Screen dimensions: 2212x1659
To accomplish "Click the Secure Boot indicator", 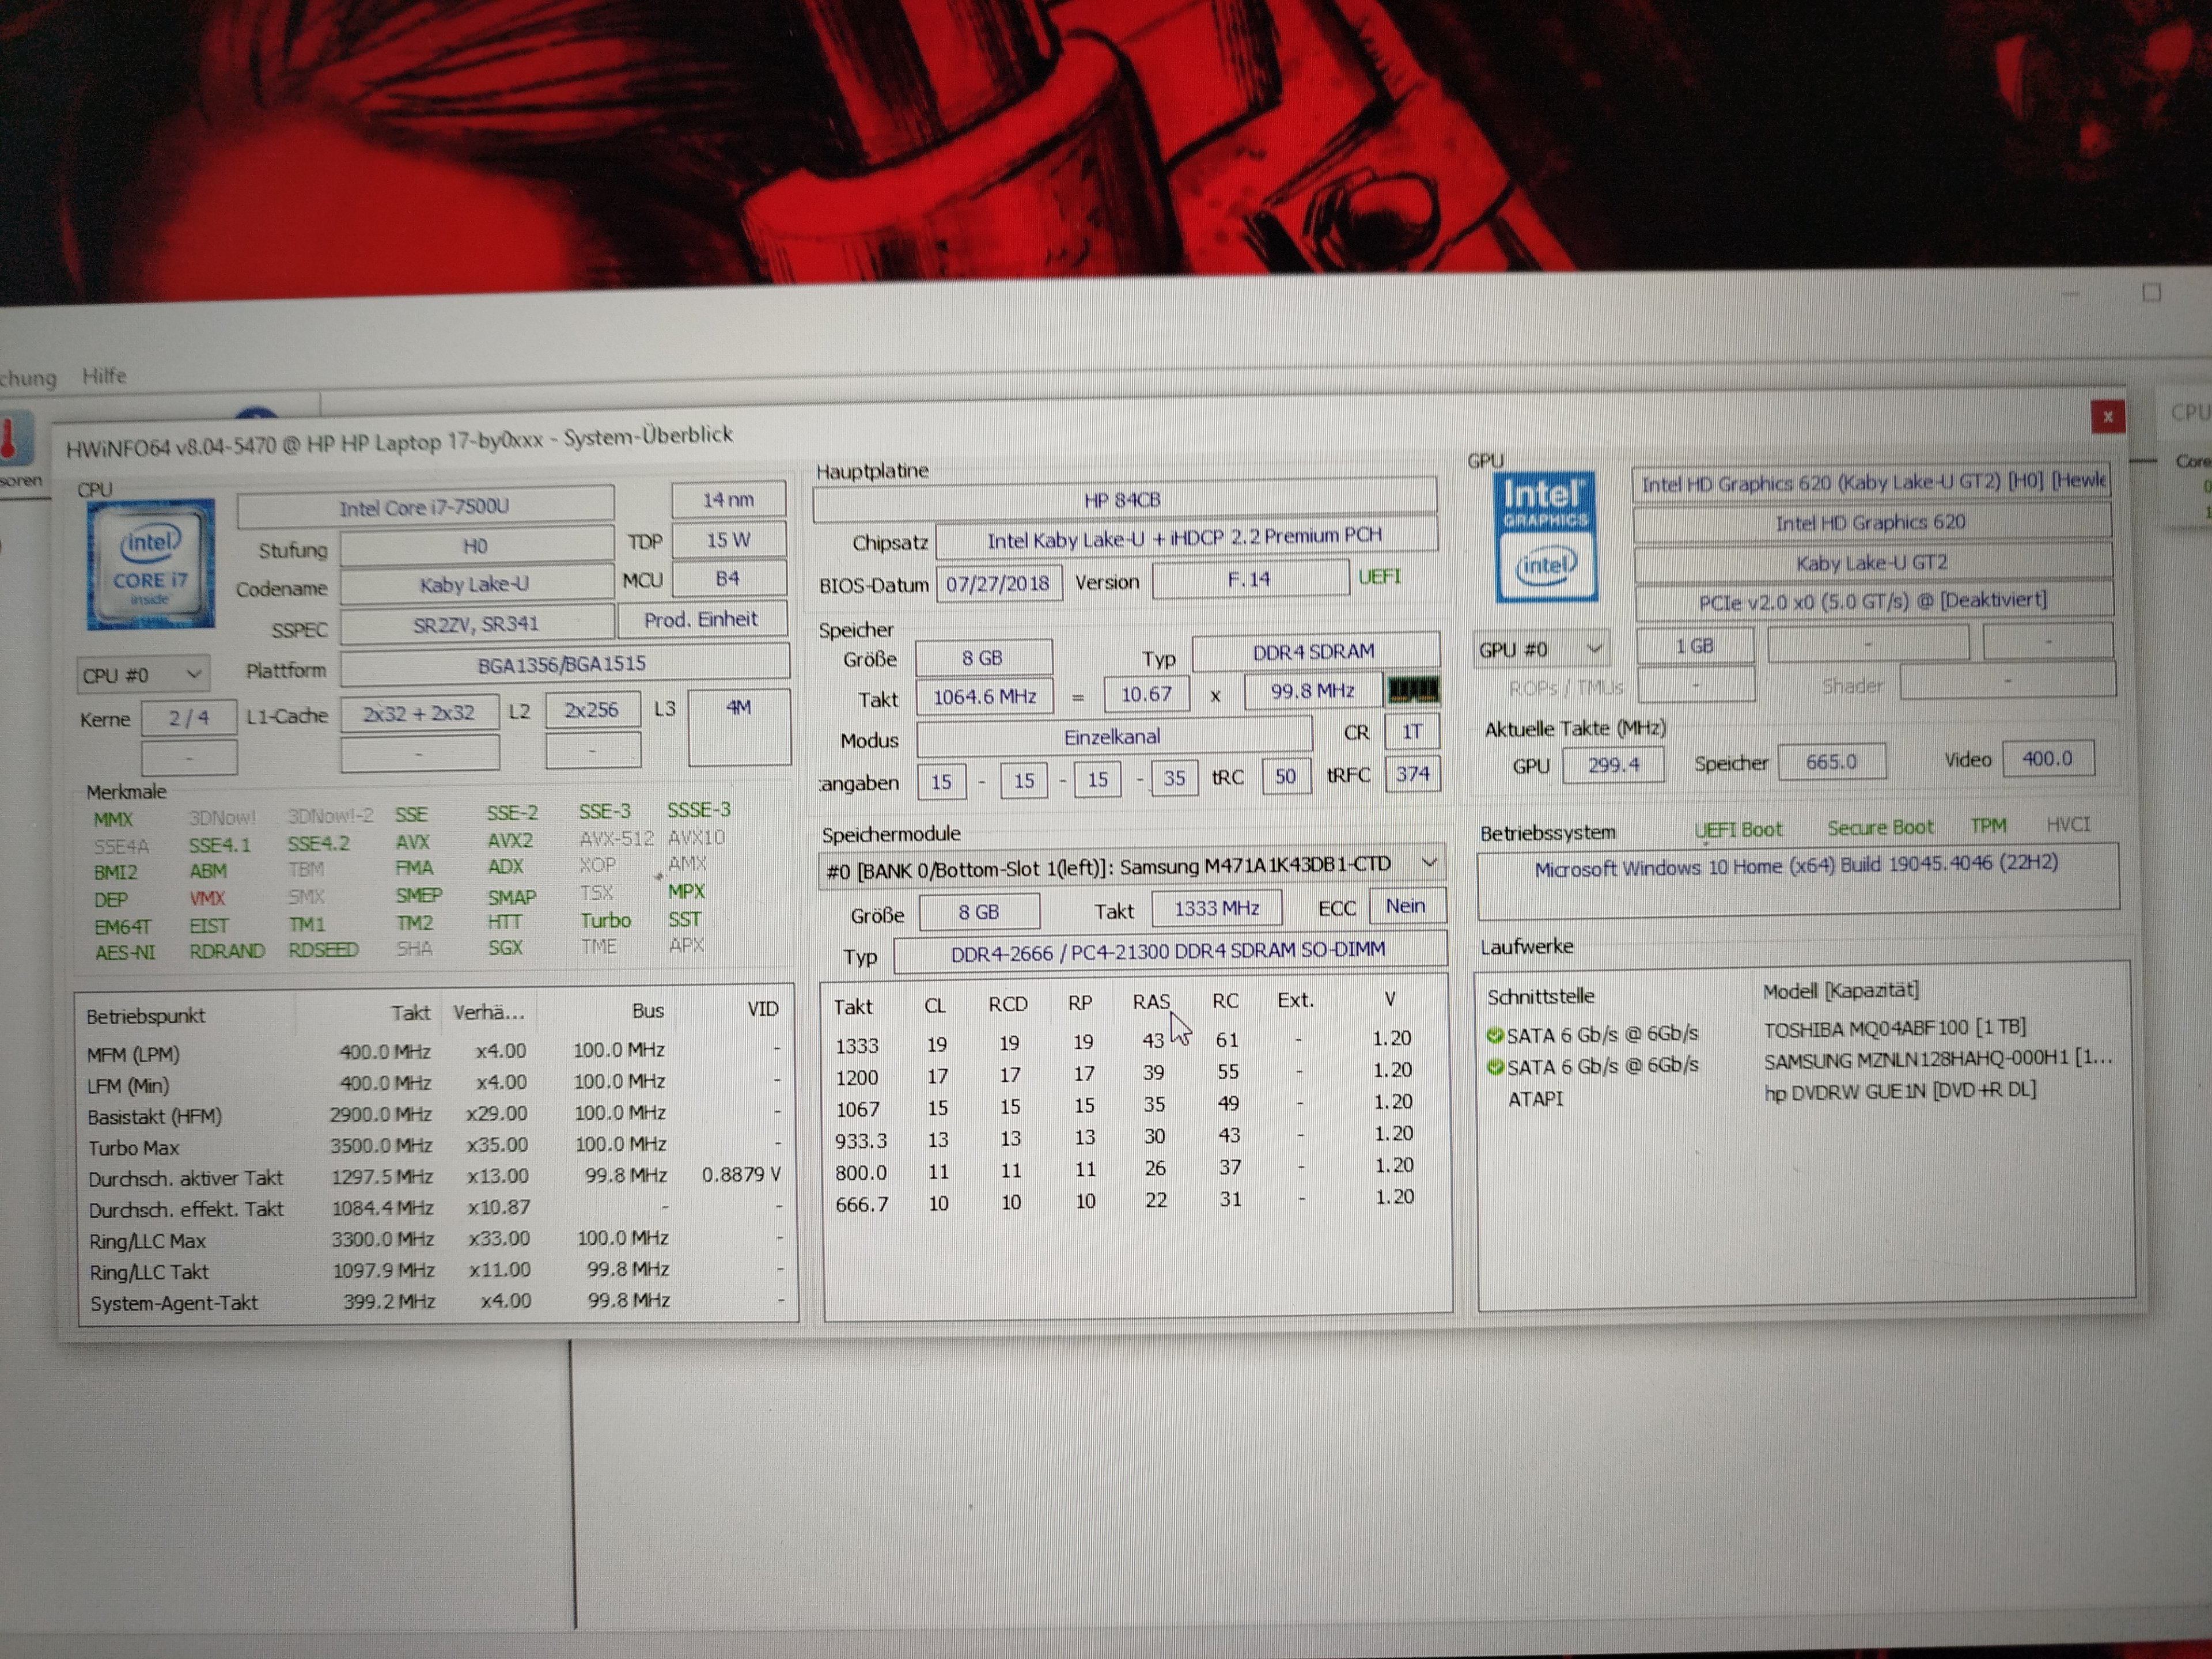I will click(1880, 827).
